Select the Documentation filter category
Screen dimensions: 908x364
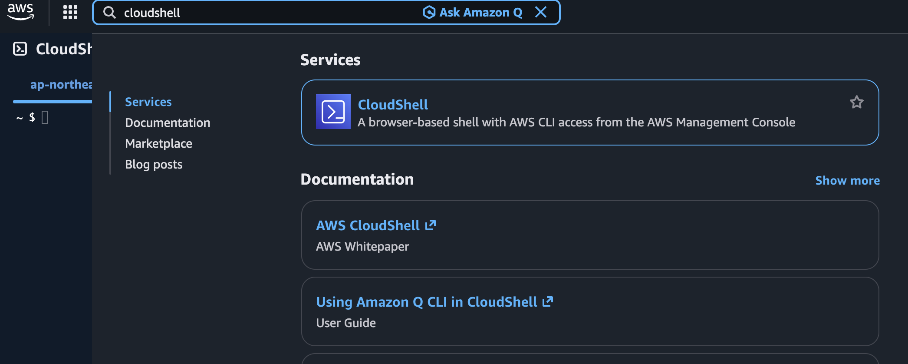pyautogui.click(x=168, y=122)
